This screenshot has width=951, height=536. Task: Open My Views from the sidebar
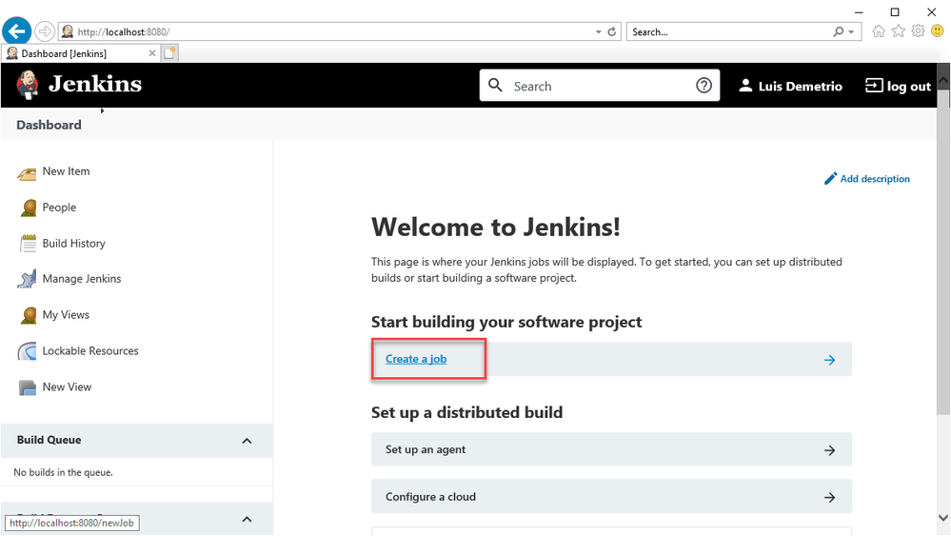(x=66, y=315)
